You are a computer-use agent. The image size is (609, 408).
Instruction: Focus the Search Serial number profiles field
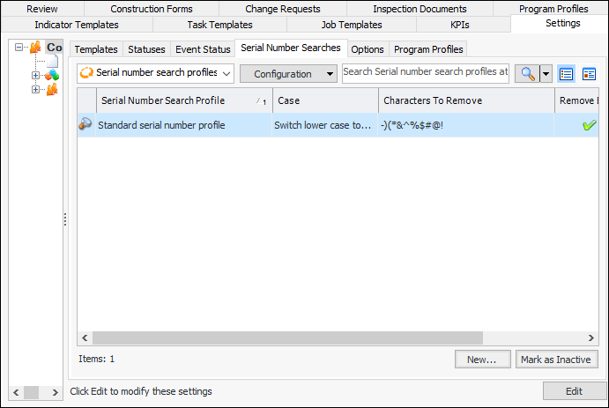point(426,73)
